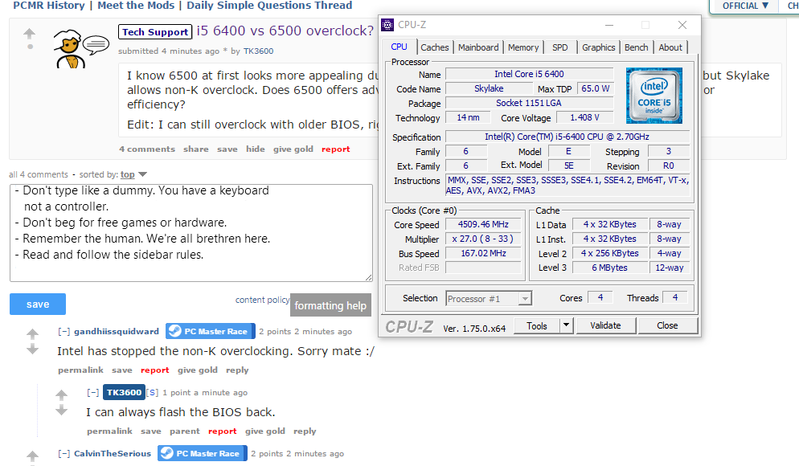Upvote TK3600's reply comment
799x466 pixels.
point(62,394)
